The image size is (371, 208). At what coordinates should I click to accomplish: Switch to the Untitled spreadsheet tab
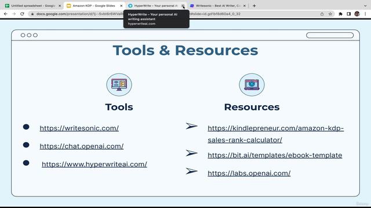[33, 6]
